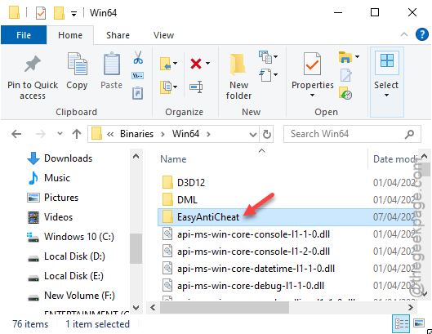
Task: Click Win64 in the address breadcrumb
Action: [185, 134]
